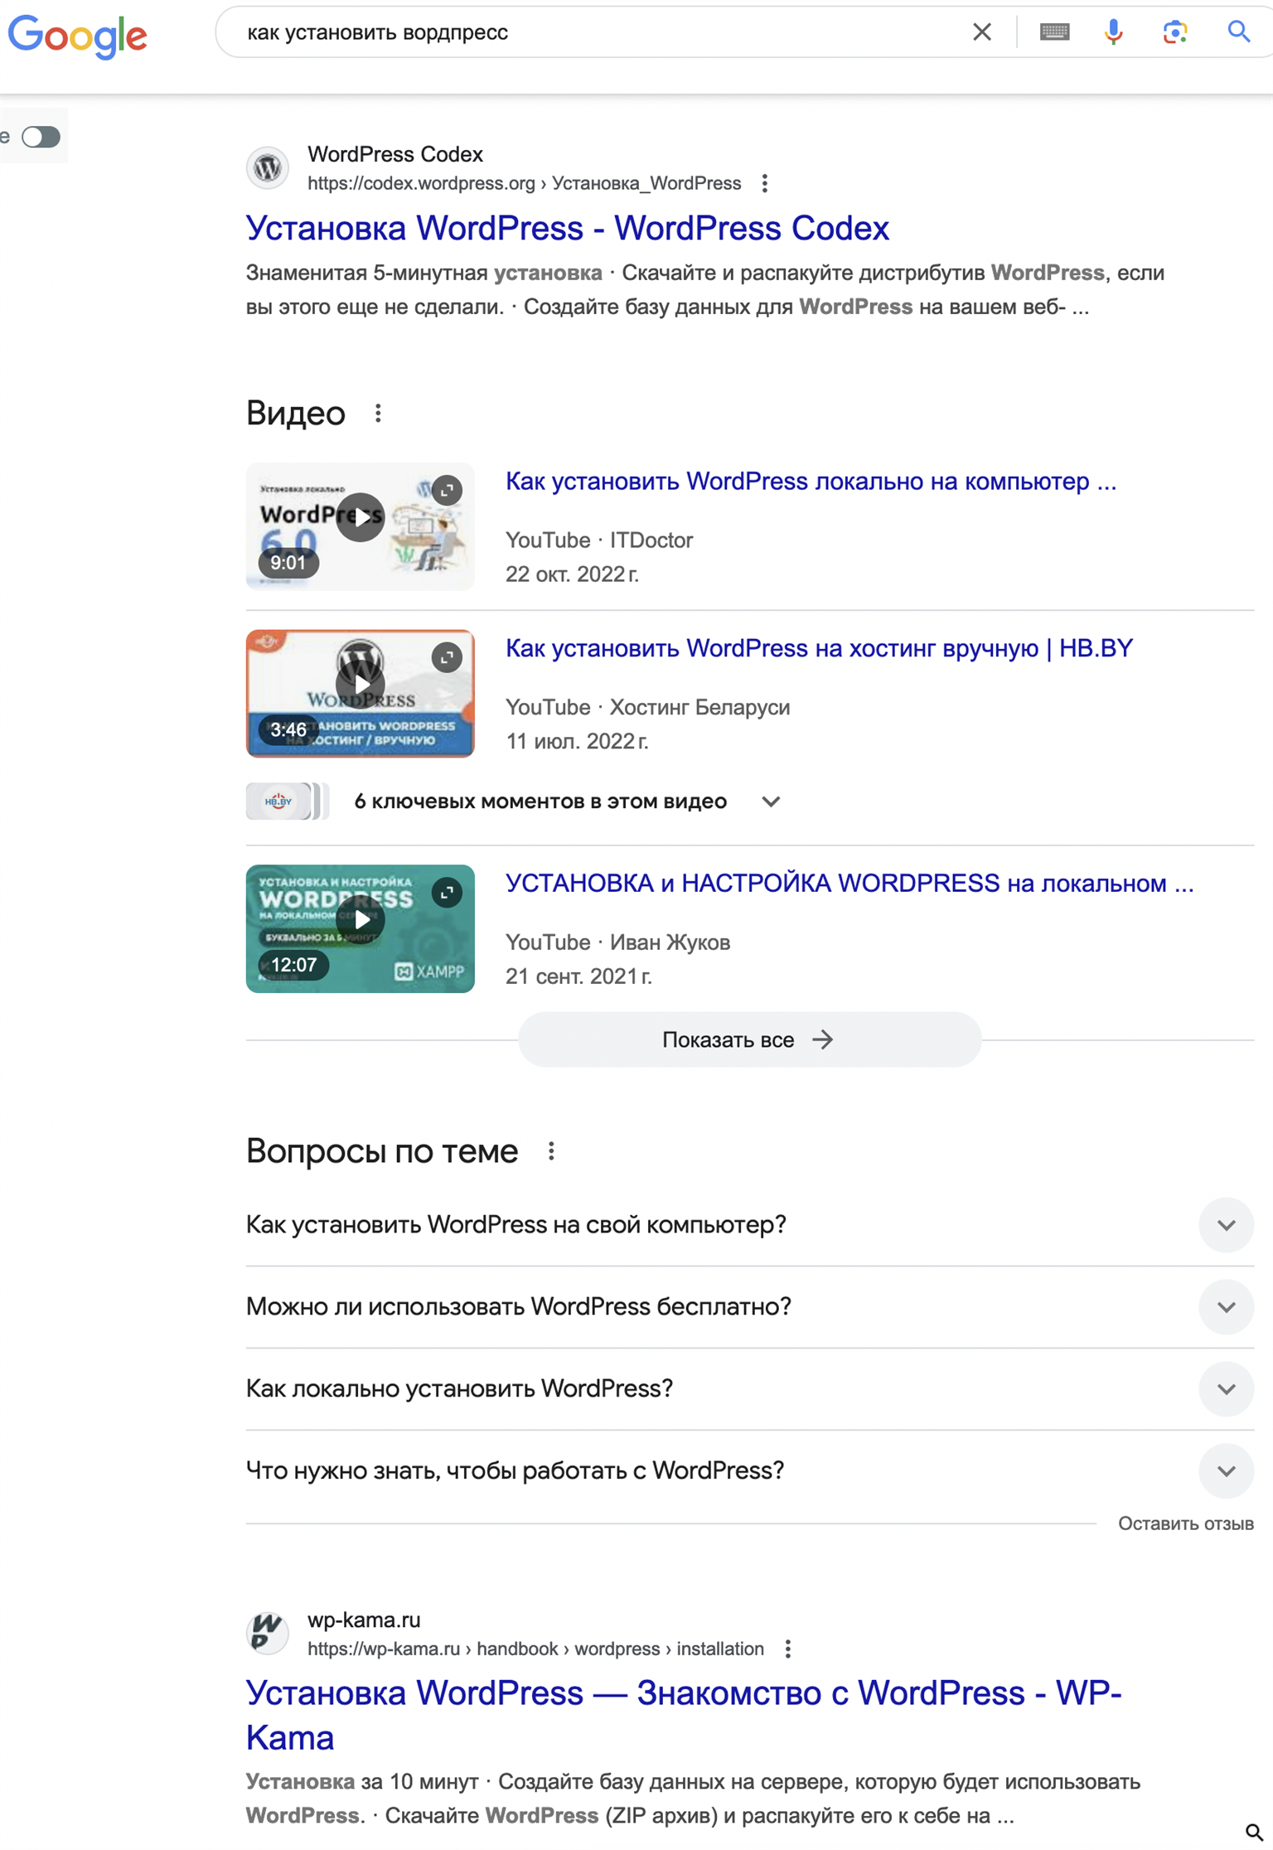The image size is (1273, 1850).
Task: Expand Можно ли использовать WordPress бесплатно question
Action: [x=1226, y=1307]
